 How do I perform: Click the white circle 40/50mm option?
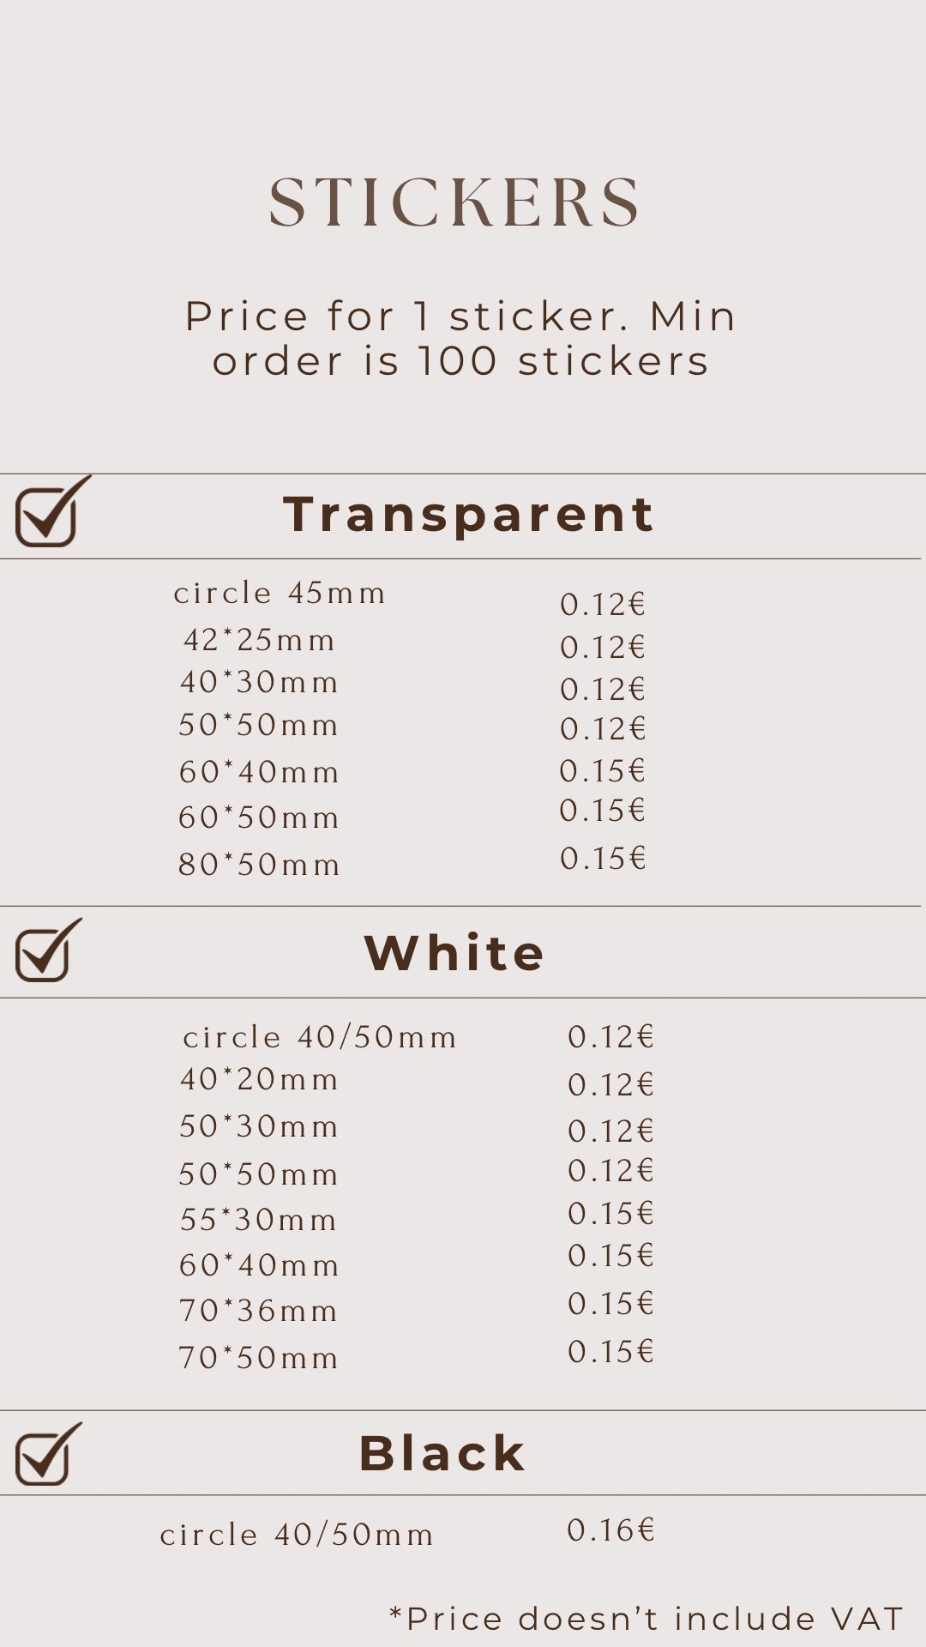319,1037
